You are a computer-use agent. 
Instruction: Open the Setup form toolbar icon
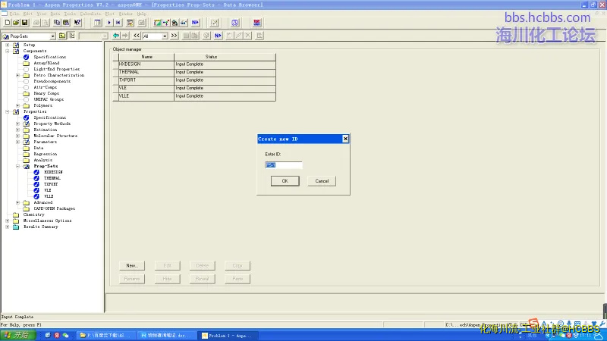157,23
